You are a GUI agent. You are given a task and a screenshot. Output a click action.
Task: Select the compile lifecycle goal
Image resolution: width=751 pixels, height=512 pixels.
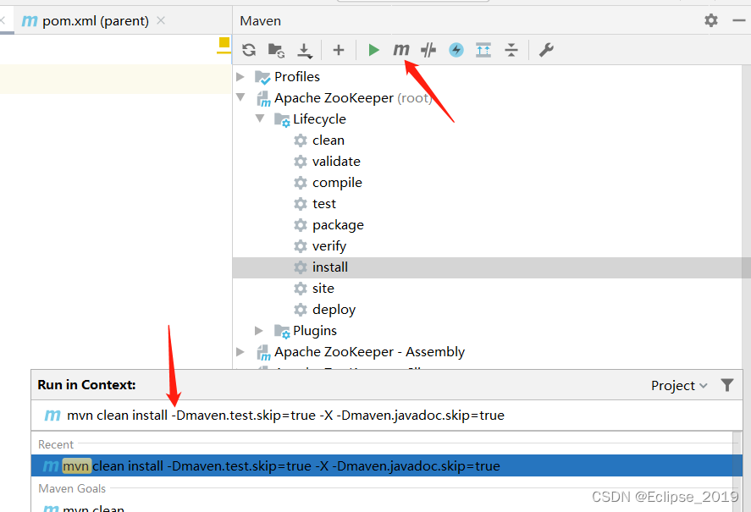(x=337, y=183)
